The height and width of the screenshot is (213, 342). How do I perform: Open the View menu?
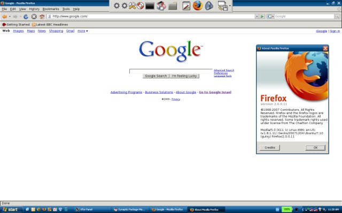22,9
